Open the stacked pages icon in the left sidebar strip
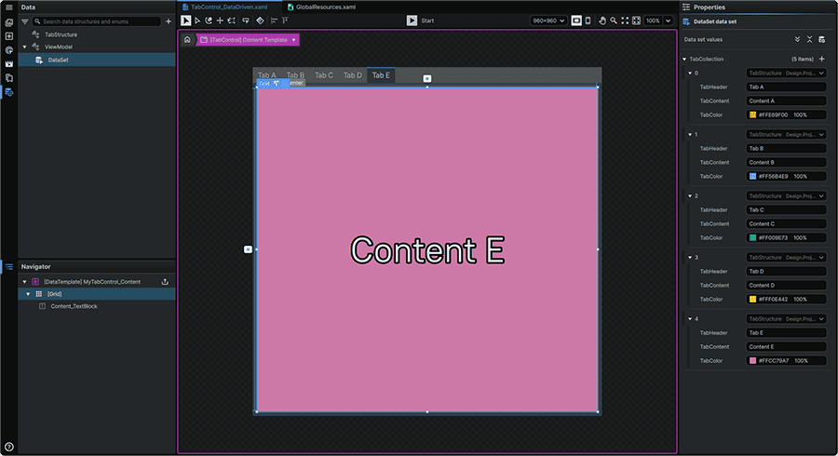The image size is (838, 456). tap(8, 78)
